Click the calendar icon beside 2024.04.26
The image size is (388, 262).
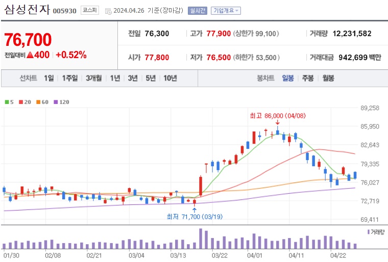point(108,11)
